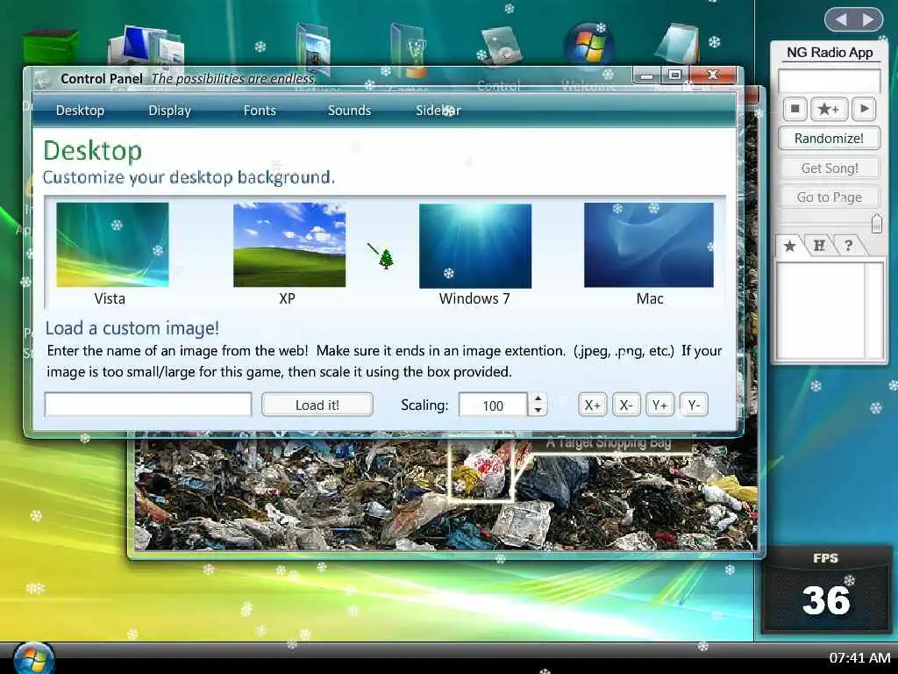Open the H history tab in radio app
This screenshot has width=898, height=674.
pyautogui.click(x=819, y=246)
